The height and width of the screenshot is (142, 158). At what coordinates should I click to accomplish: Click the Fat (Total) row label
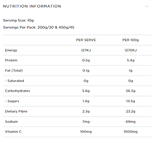[x=14, y=71]
